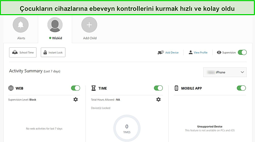Viewport: 255px width, 142px height.
Task: Click the Add Child plus icon
Action: (89, 25)
